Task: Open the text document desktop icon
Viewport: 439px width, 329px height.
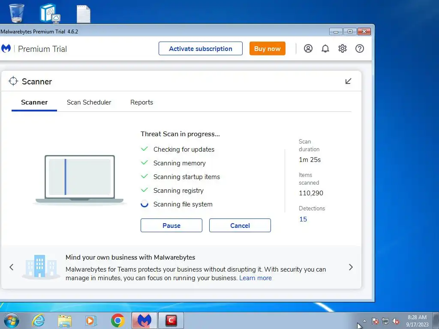Action: tap(84, 13)
